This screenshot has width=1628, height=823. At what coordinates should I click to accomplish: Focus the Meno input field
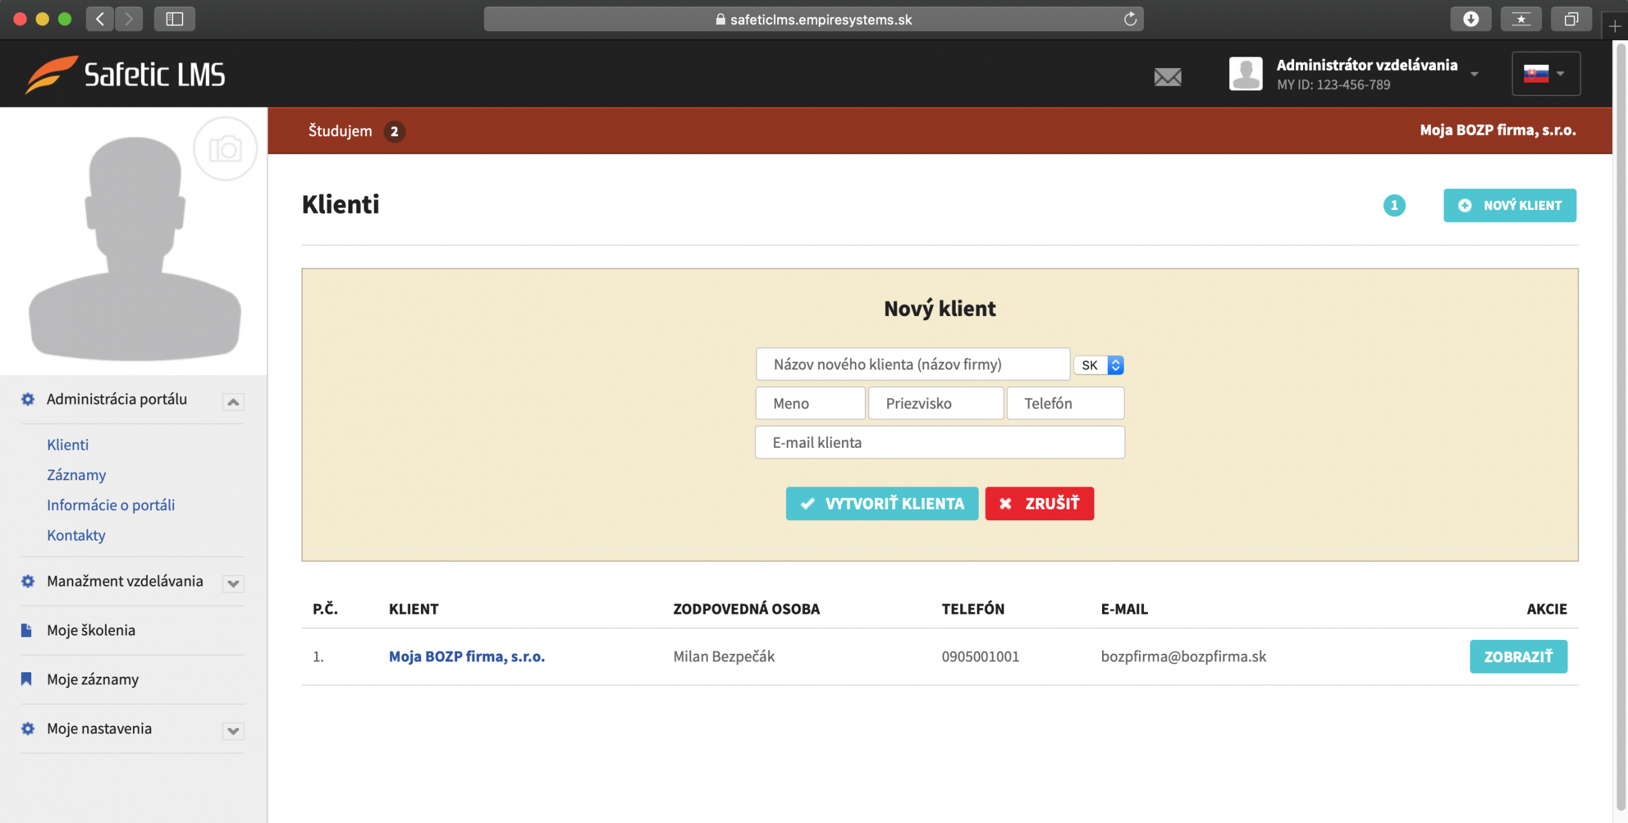(x=810, y=403)
